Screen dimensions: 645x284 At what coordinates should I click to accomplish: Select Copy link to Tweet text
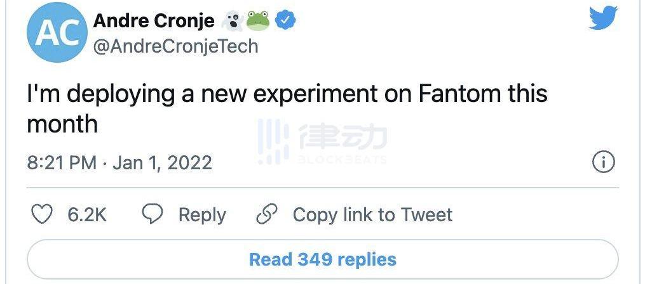372,215
